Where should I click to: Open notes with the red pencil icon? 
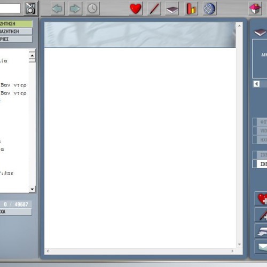coord(154,9)
